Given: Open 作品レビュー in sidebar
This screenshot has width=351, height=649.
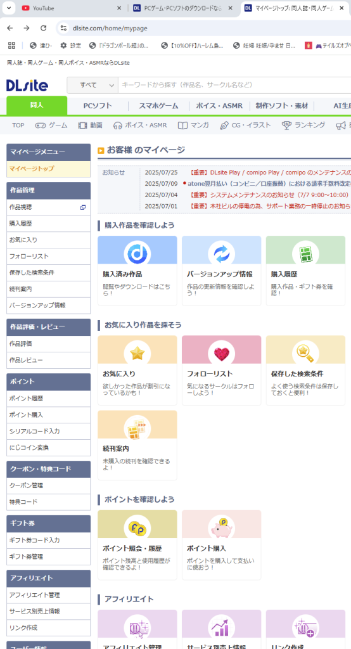Looking at the screenshot, I should click(x=48, y=360).
